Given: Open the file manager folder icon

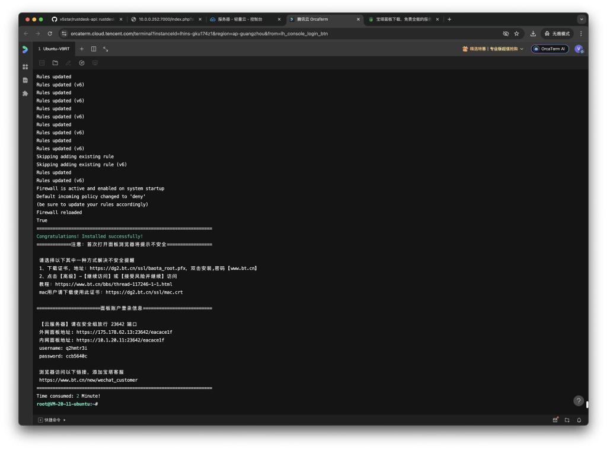Looking at the screenshot, I should click(x=55, y=63).
